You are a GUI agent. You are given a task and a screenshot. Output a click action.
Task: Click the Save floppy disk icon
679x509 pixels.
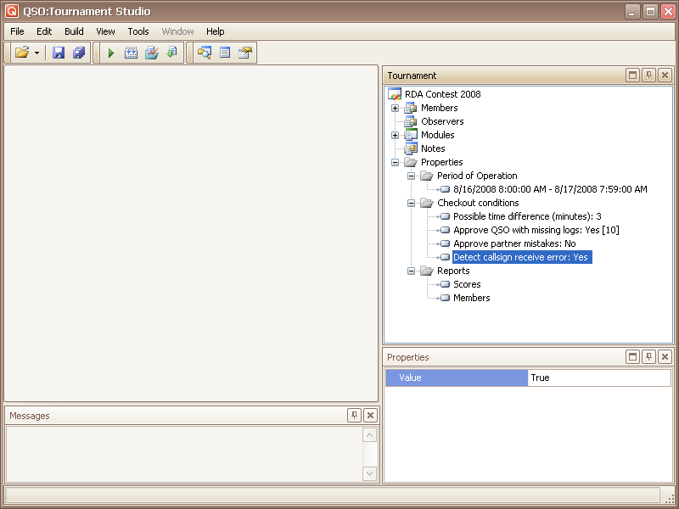click(x=59, y=53)
